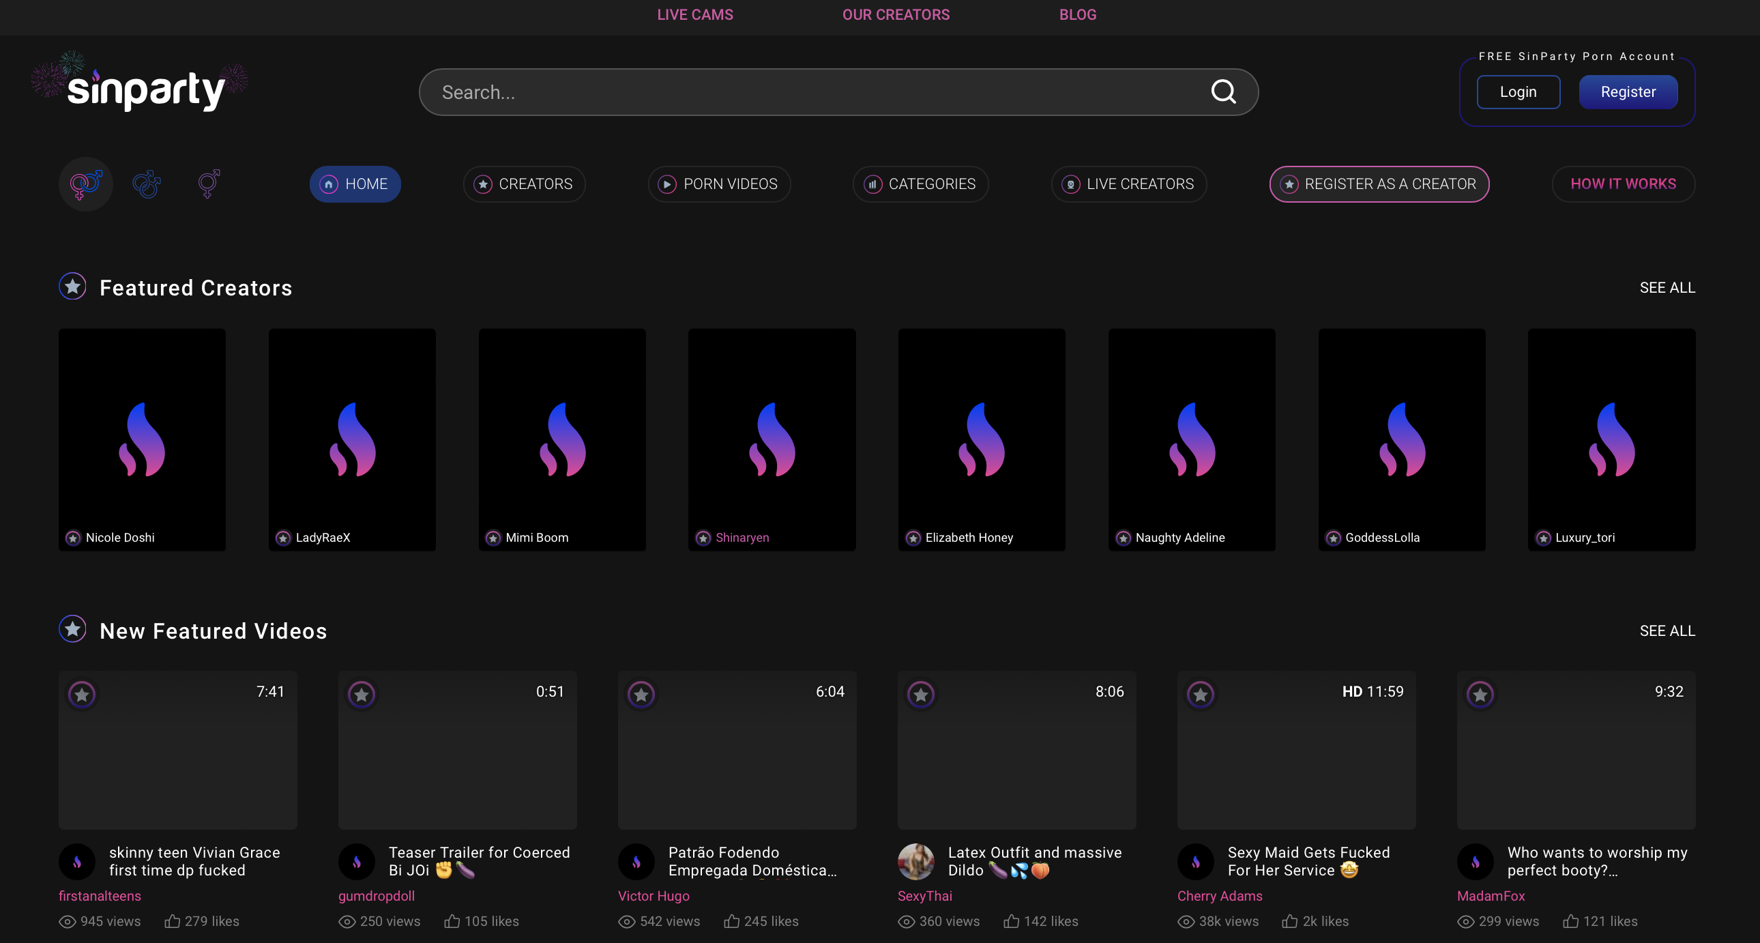
Task: Click star badge on the 7:41 video
Action: [82, 694]
